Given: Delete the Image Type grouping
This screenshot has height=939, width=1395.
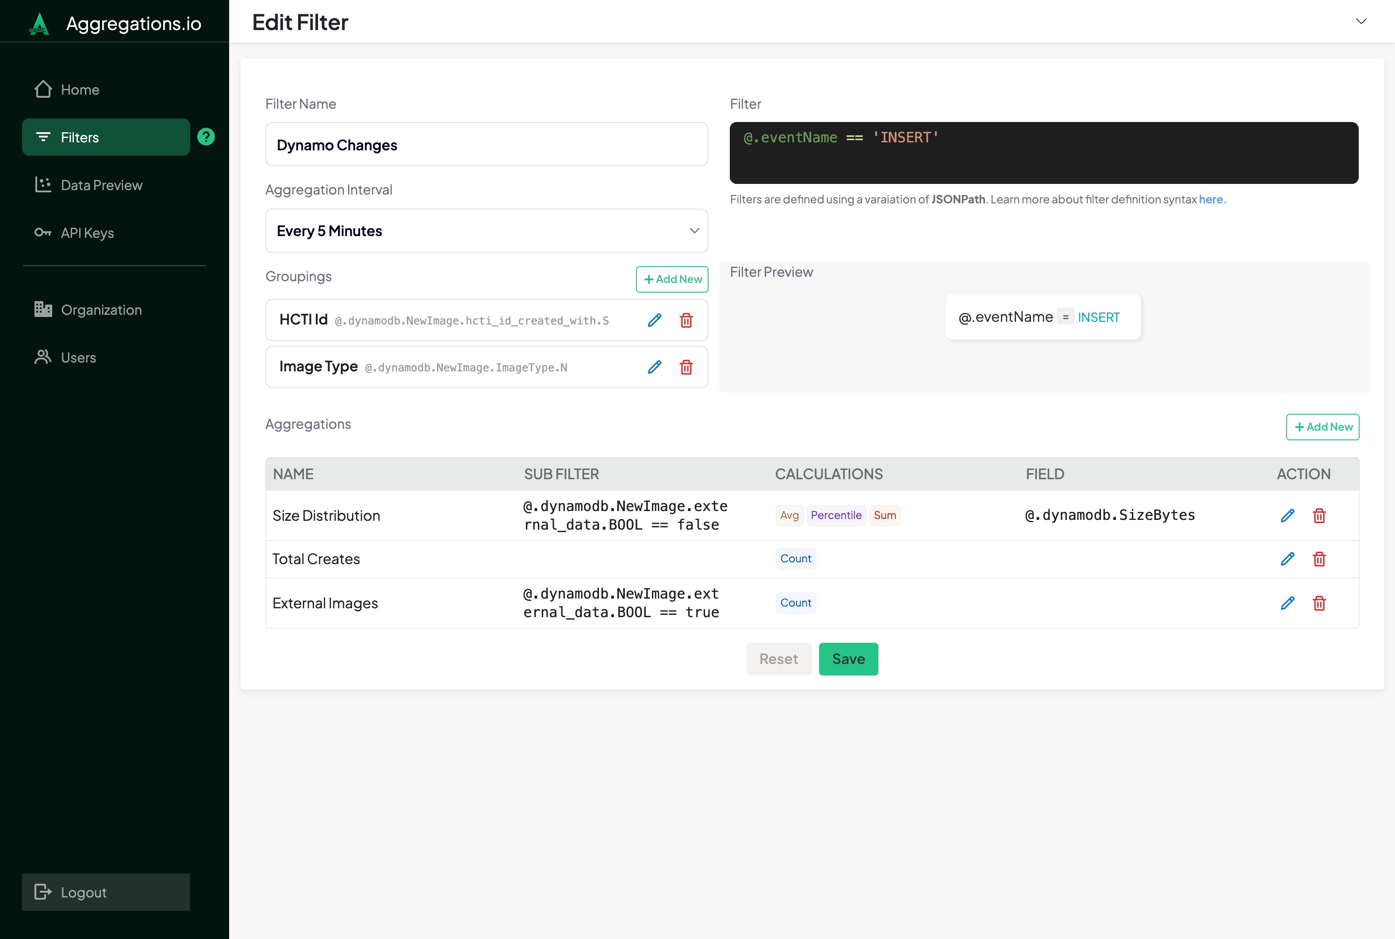Looking at the screenshot, I should [x=686, y=367].
